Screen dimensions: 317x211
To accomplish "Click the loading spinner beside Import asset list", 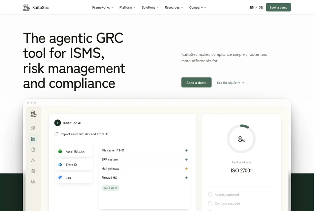I will click(56, 134).
